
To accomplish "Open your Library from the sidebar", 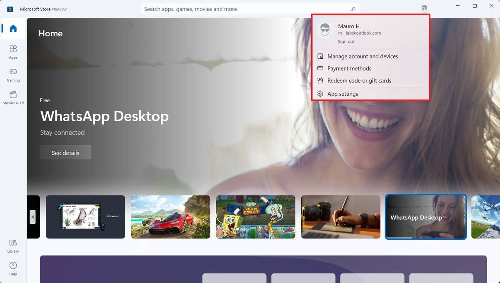I will tap(13, 246).
